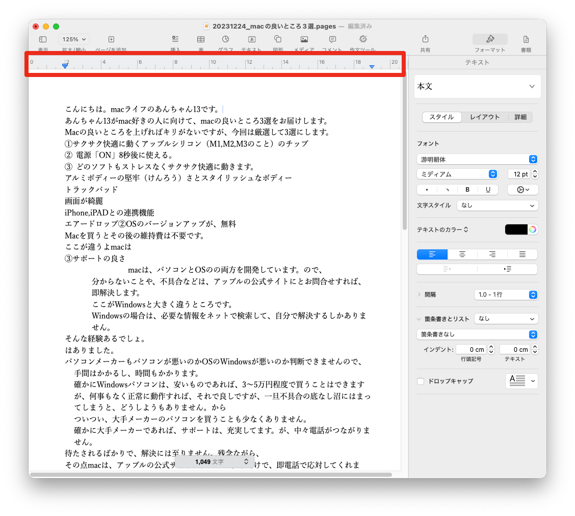Select the Shape (図形) toolbar icon
Screen dimensions: 575x516
(x=278, y=39)
